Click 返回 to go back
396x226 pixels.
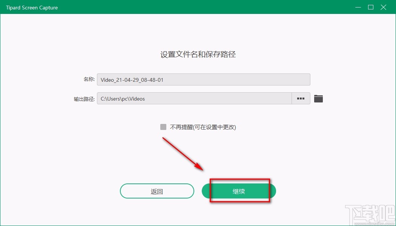point(157,191)
